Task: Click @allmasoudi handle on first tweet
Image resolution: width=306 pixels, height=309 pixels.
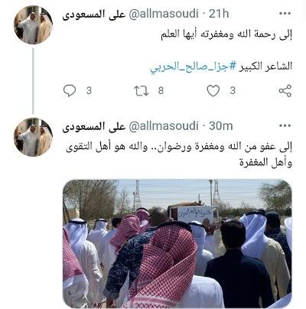Action: click(164, 14)
